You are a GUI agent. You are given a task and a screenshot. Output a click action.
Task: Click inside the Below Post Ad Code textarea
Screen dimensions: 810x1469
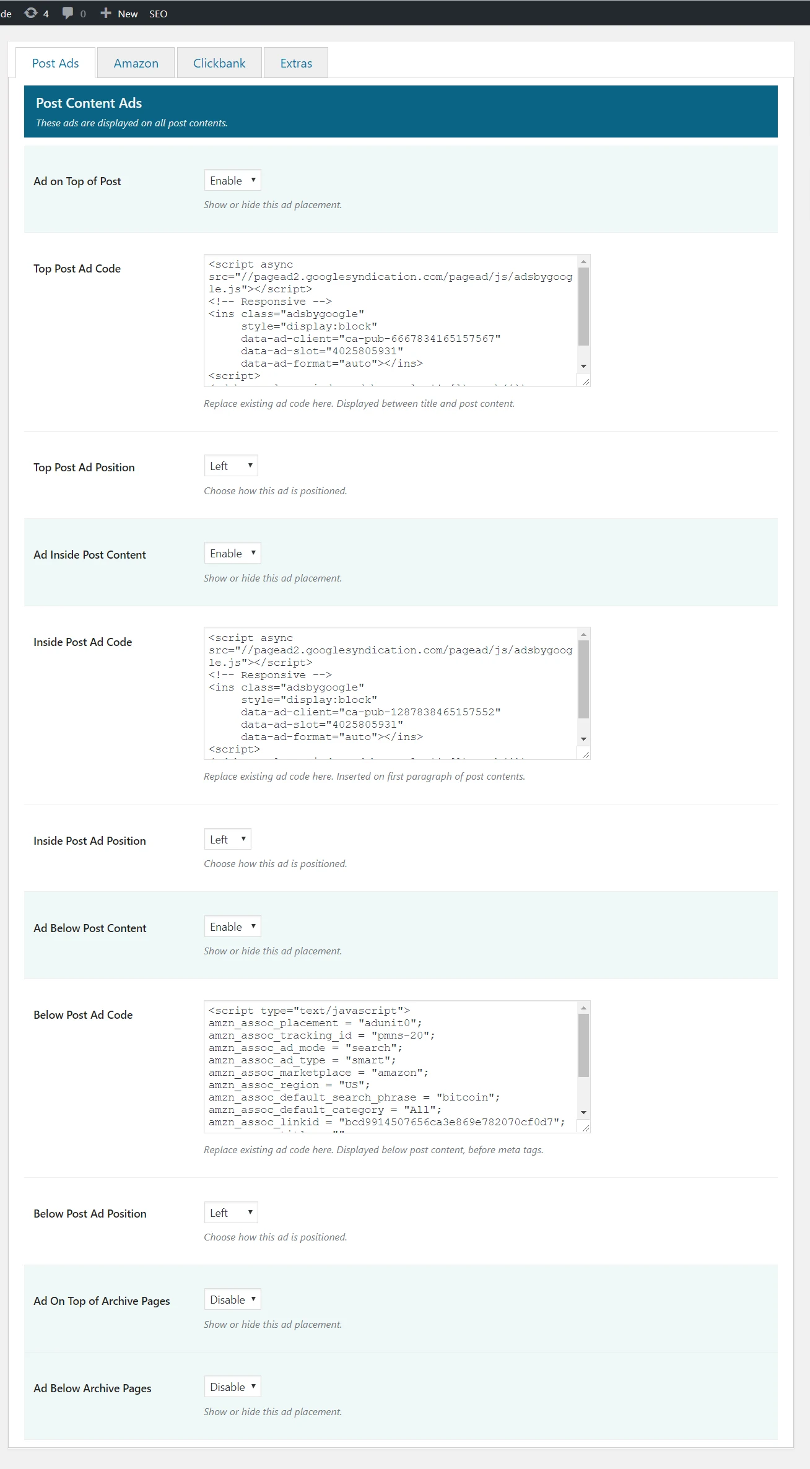click(x=390, y=1066)
